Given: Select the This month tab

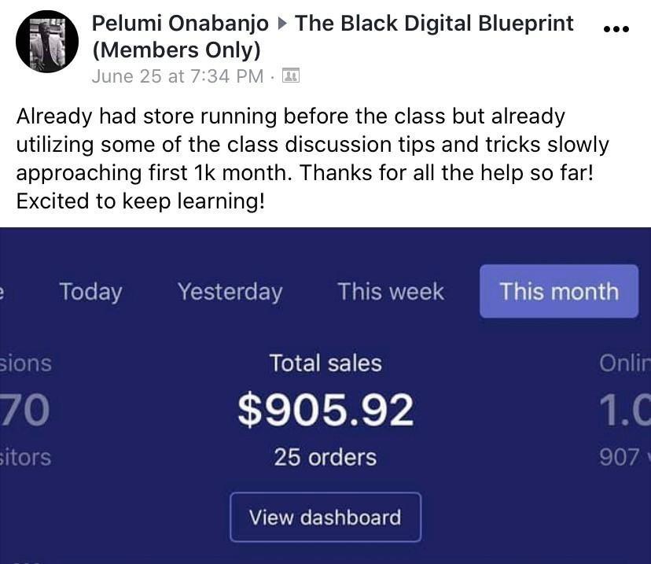Looking at the screenshot, I should (559, 291).
